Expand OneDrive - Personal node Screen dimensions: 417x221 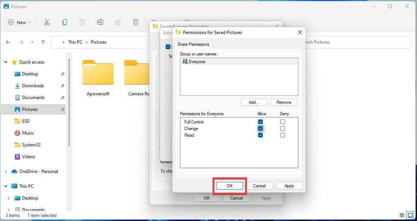point(6,171)
